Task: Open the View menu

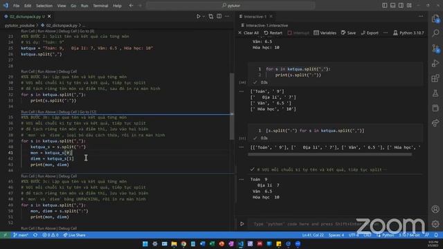Action: point(62,6)
